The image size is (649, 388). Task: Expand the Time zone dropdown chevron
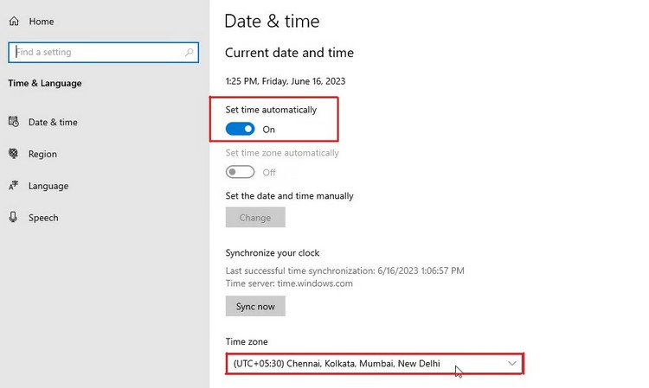click(512, 363)
